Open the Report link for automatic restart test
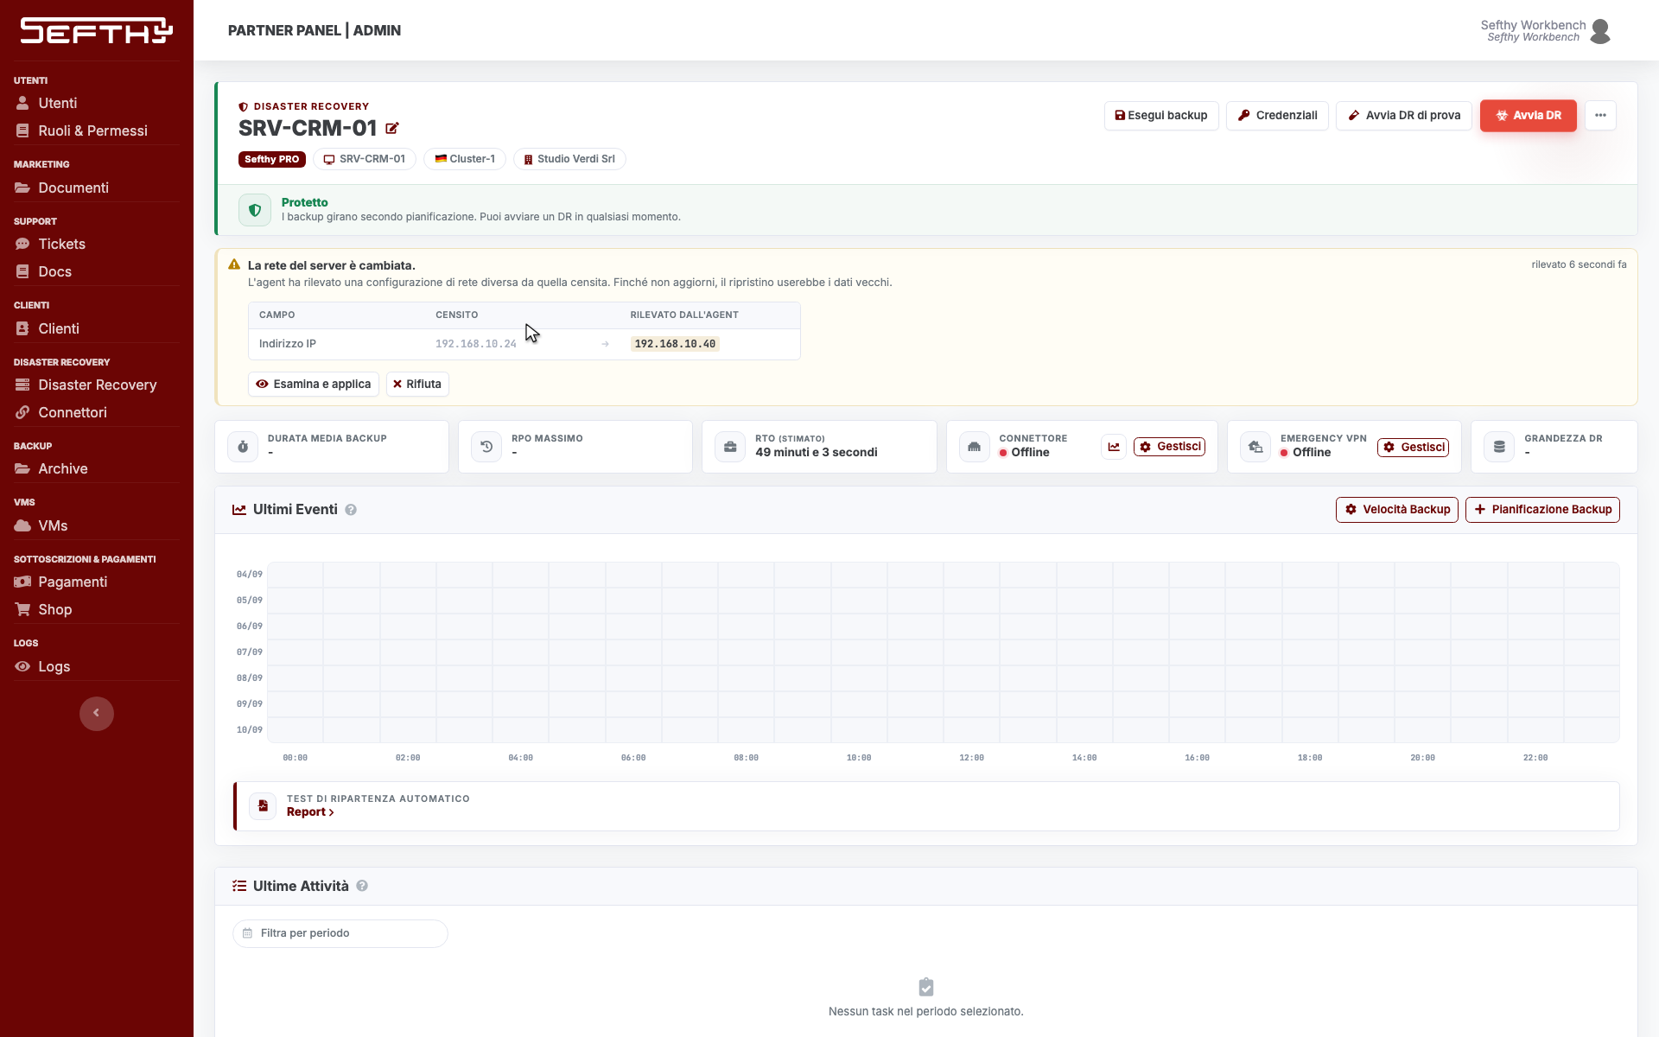This screenshot has width=1659, height=1037. pyautogui.click(x=310, y=812)
